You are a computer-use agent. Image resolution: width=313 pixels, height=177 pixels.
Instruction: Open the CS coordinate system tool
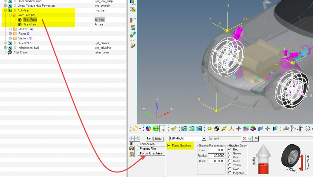click(199, 129)
